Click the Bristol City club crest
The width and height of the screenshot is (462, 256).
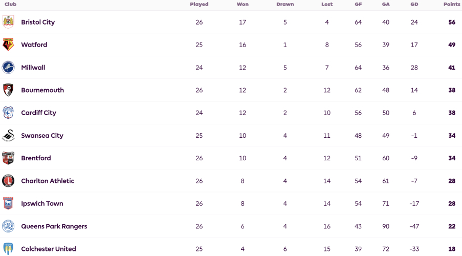tap(8, 22)
